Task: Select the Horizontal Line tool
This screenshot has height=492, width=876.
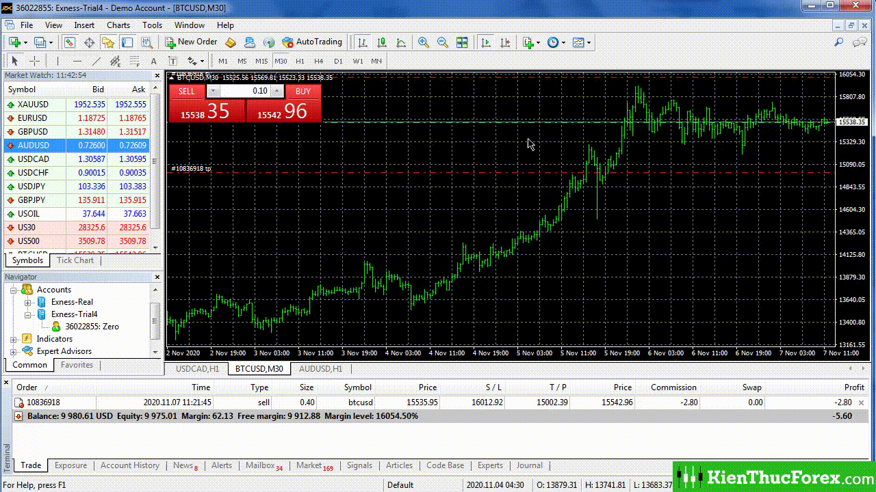Action: (x=77, y=61)
